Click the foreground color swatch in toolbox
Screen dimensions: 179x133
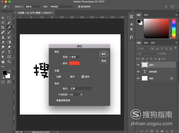(5, 73)
